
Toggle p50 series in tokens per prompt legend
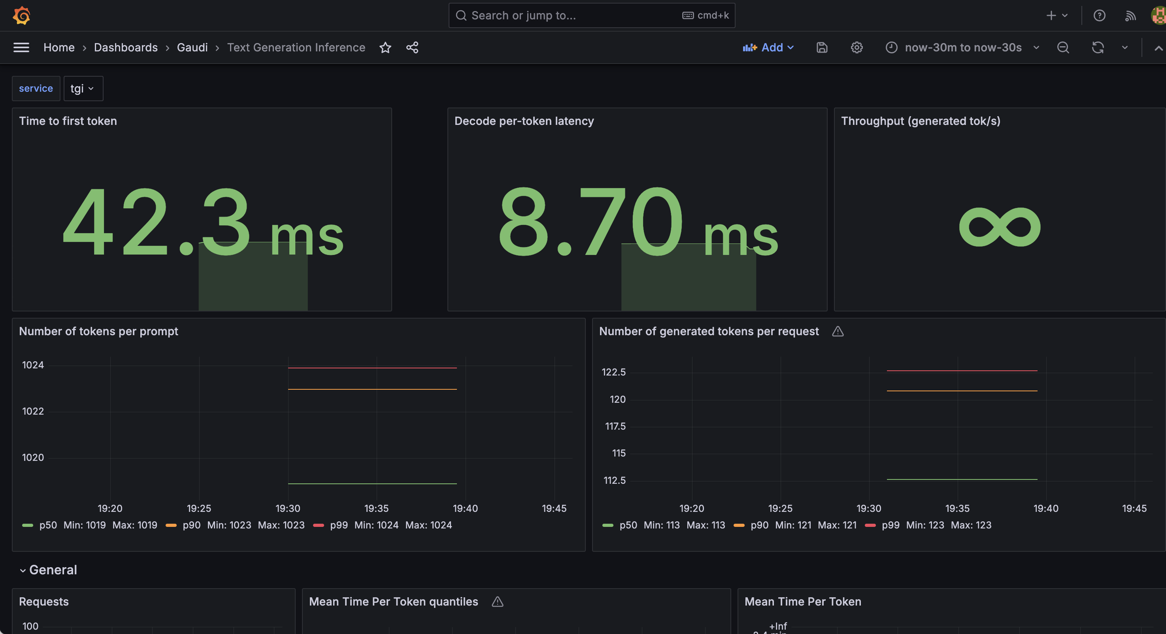pyautogui.click(x=48, y=525)
